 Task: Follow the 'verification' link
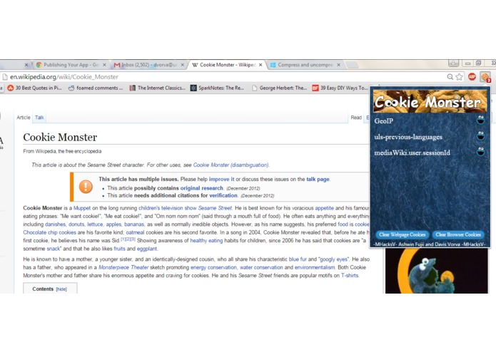[x=223, y=195]
